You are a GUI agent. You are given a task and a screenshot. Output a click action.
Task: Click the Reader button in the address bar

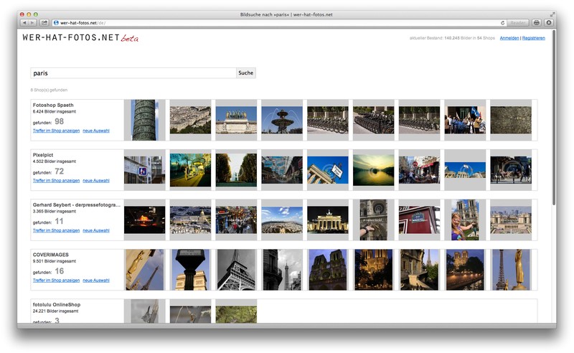[517, 23]
